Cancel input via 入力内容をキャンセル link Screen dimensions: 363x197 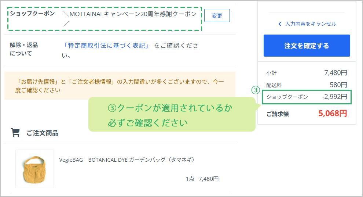tap(310, 24)
